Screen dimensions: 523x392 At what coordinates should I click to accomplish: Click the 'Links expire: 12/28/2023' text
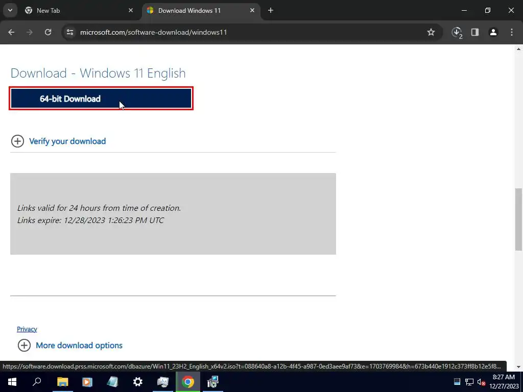coord(90,220)
